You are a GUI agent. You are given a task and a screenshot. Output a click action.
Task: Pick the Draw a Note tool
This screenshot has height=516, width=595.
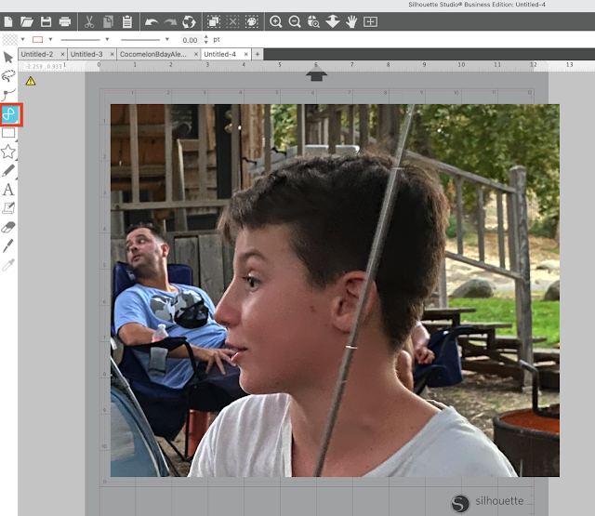point(8,208)
